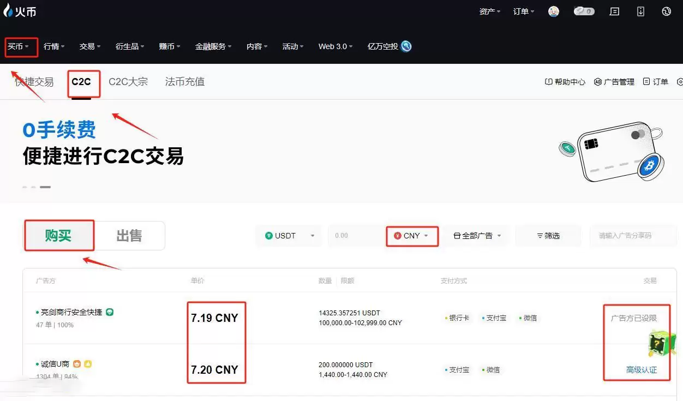Select the second carousel dot indicator
This screenshot has height=401, width=683.
coord(34,187)
